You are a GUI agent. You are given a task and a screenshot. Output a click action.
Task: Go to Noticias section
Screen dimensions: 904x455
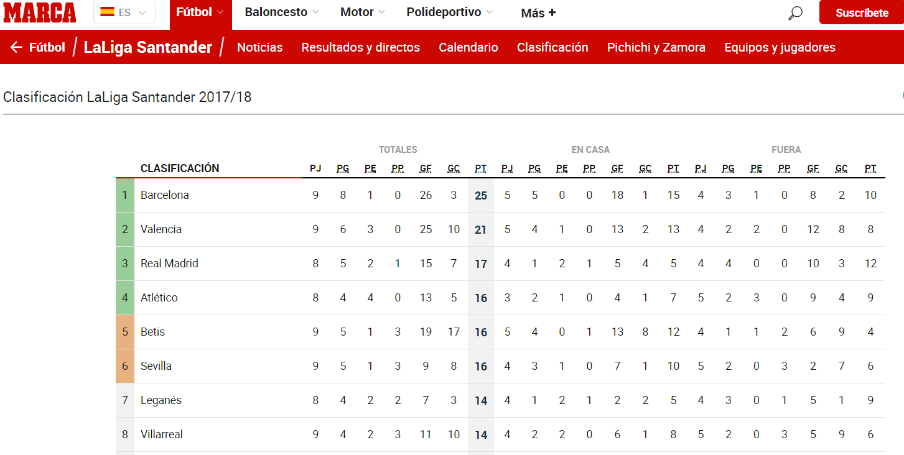coord(259,47)
